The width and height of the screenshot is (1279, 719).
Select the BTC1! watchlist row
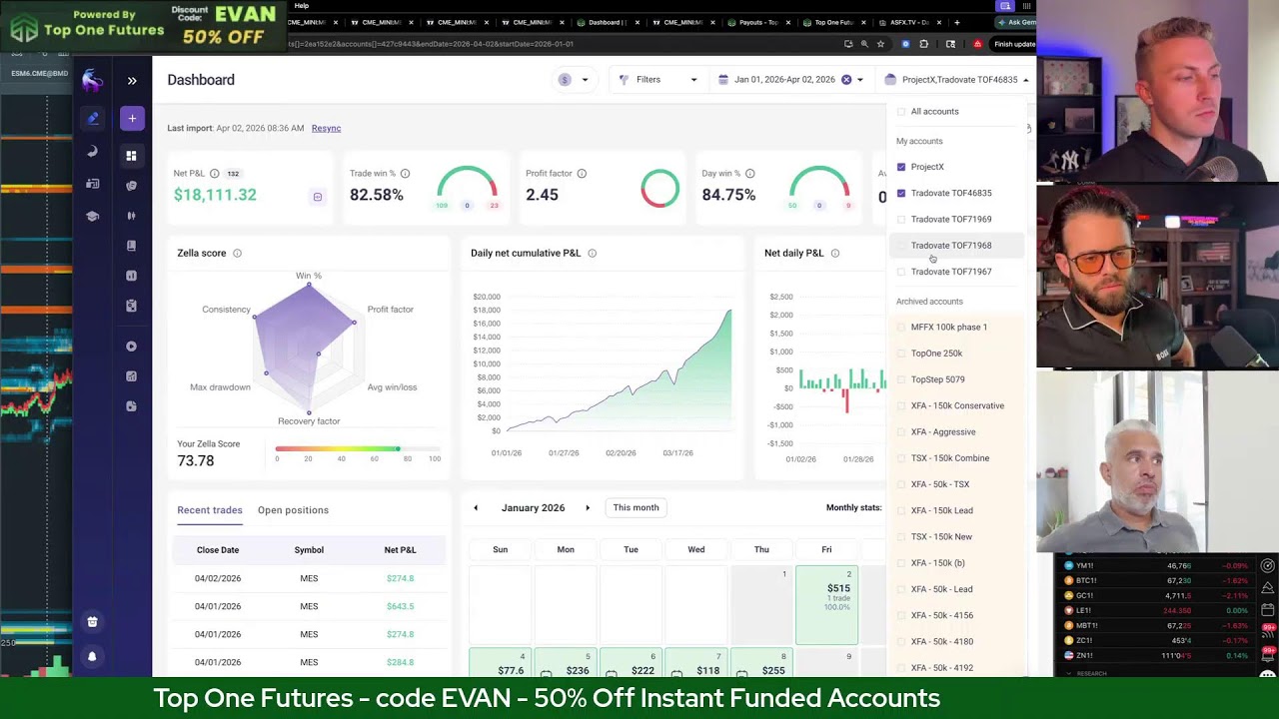tap(1154, 580)
